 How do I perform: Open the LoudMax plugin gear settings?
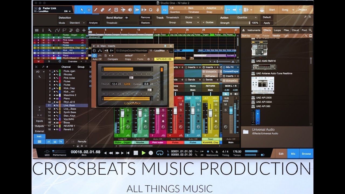148,59
